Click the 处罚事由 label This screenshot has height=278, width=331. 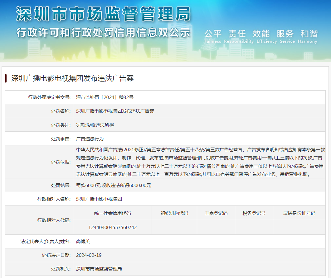tap(61, 139)
